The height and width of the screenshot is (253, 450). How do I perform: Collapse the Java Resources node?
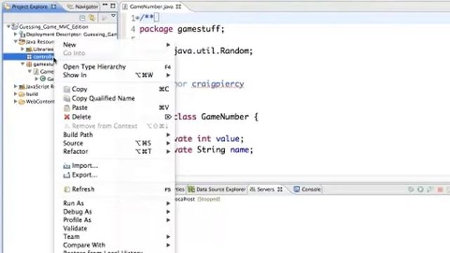15,41
